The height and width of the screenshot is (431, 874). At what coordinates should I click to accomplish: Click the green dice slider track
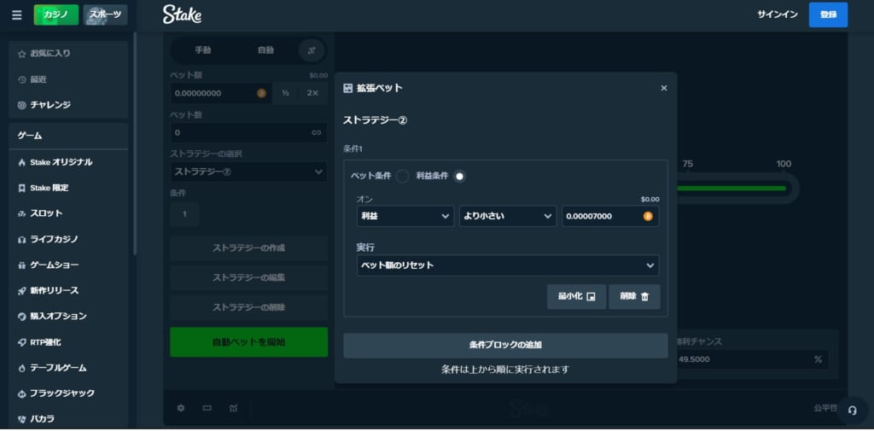tap(731, 189)
